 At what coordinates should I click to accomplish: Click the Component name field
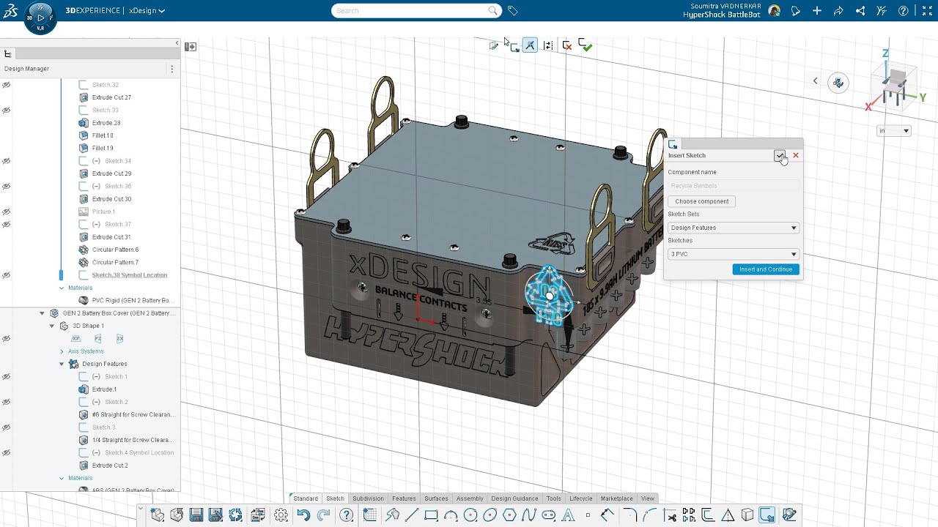(x=733, y=186)
